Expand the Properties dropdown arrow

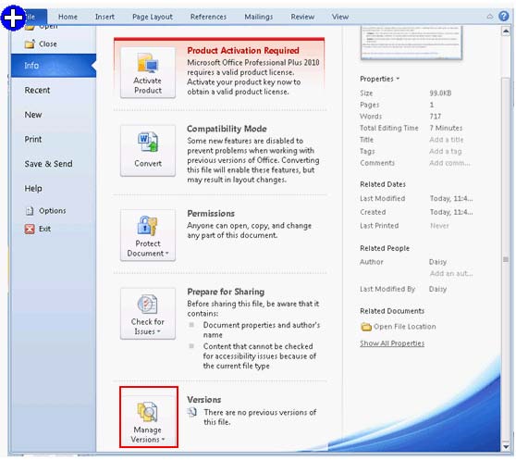(398, 79)
